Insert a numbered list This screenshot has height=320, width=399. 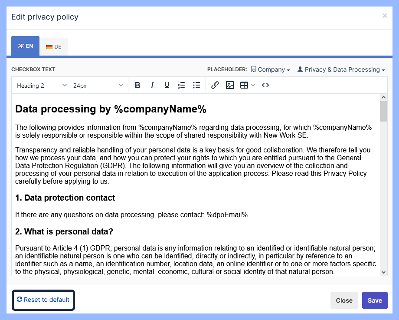[x=182, y=86]
